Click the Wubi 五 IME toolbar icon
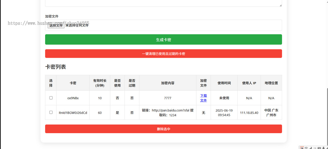Screen dimensions: 328x149 (302, 148)
